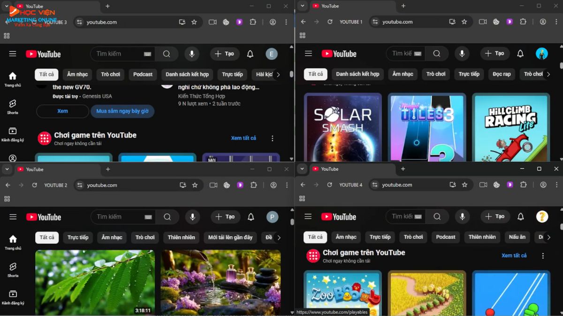Open Kênh đăng ký in YouTube 3 sidebar
Viewport: 563px width, 316px height.
click(13, 134)
